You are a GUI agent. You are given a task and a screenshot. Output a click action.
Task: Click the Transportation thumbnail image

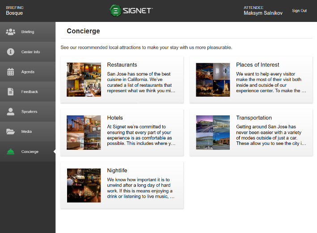click(213, 132)
